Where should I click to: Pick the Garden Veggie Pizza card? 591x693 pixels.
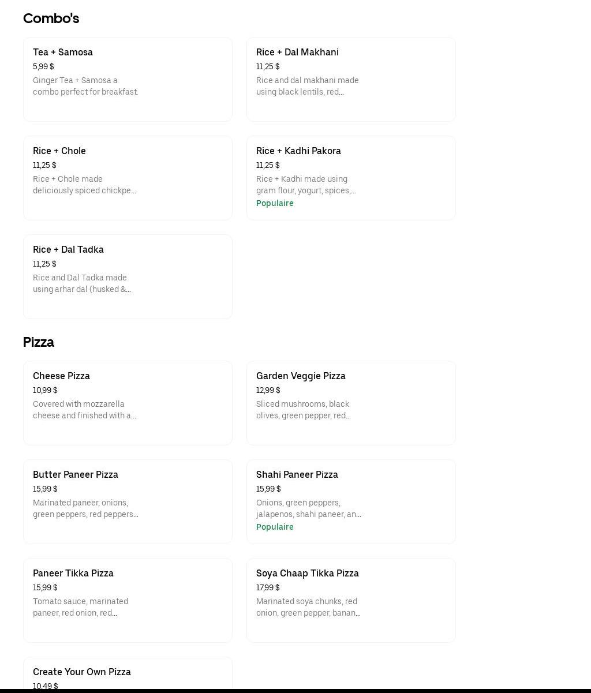pyautogui.click(x=351, y=403)
